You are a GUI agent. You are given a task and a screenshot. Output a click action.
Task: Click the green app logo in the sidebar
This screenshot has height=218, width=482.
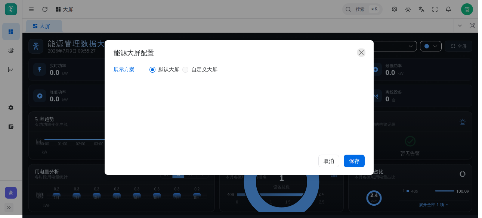coord(11,9)
